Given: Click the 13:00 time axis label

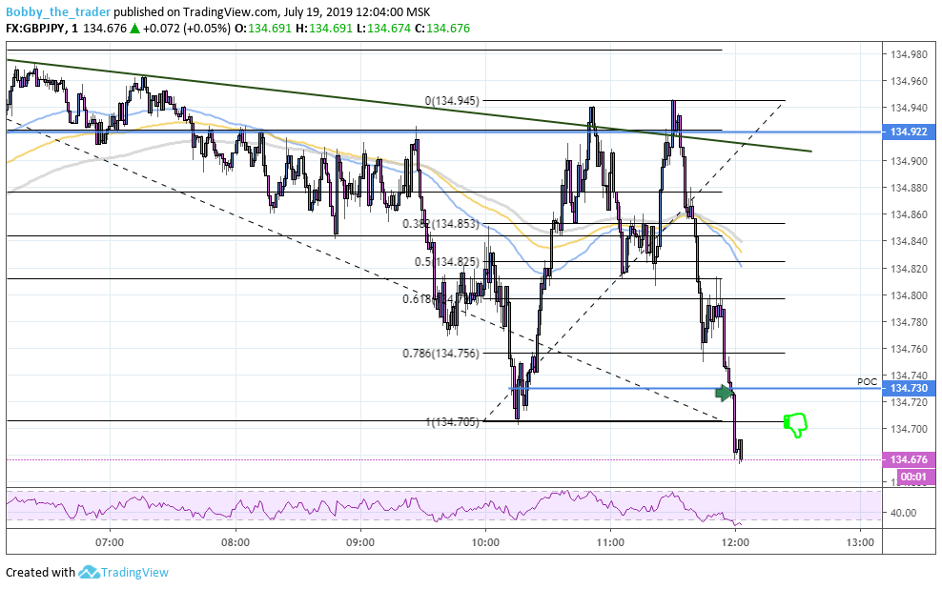Looking at the screenshot, I should [x=860, y=542].
